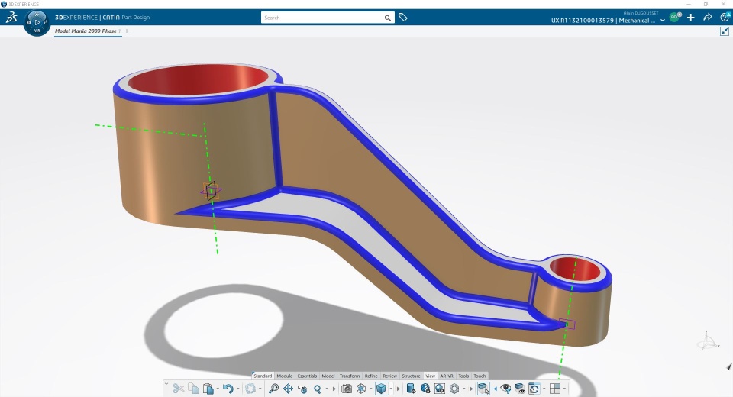The image size is (733, 397).
Task: Click the Update gear icon
Action: (x=250, y=389)
